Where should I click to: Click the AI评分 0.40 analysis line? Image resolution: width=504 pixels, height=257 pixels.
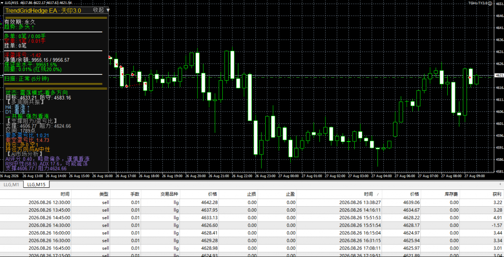coord(47,159)
